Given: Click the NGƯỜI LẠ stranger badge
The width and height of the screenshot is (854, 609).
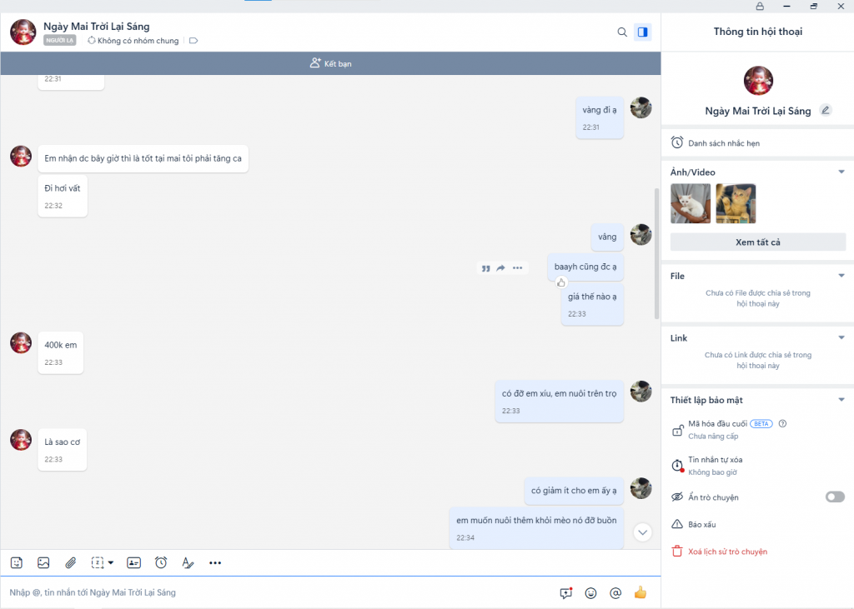Looking at the screenshot, I should coord(59,41).
